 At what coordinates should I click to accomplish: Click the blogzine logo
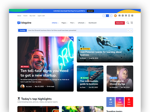(x=24, y=23)
